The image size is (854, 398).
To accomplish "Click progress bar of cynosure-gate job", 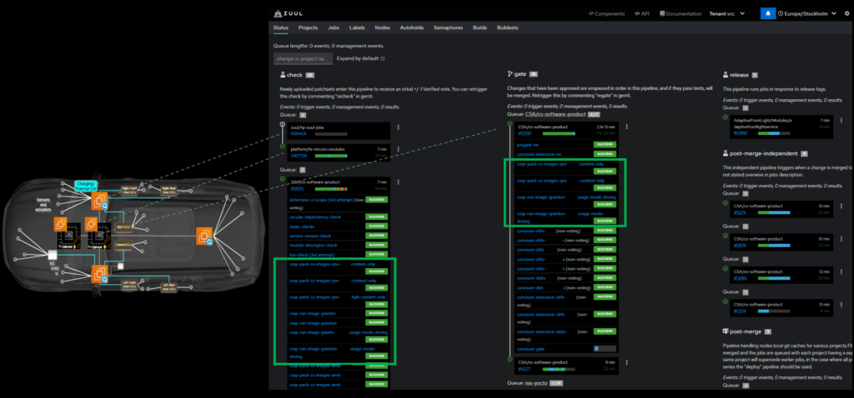I will point(605,349).
